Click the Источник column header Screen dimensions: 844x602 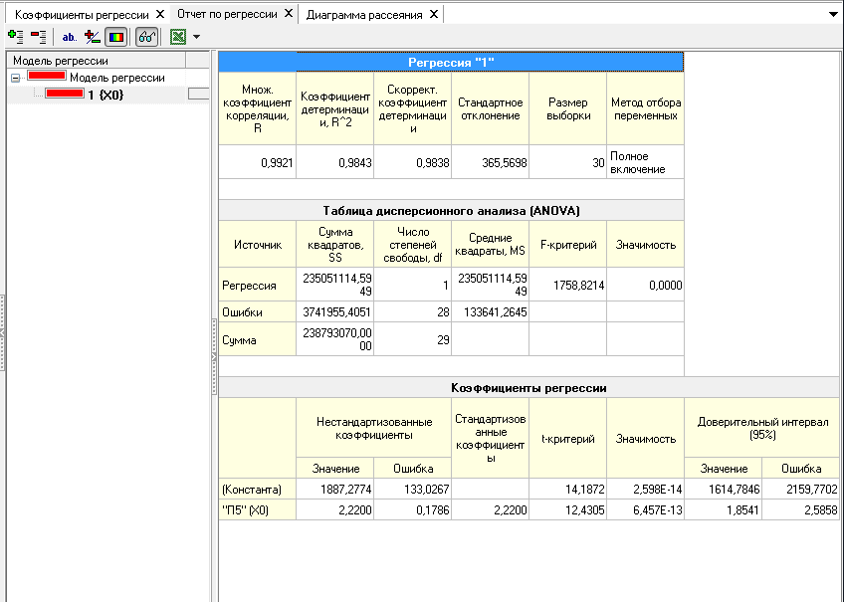[x=258, y=244]
